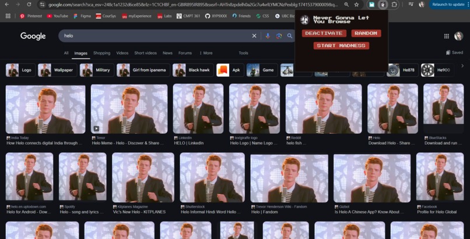470x239 pixels.
Task: Open the Figma bookmark
Action: (x=82, y=16)
